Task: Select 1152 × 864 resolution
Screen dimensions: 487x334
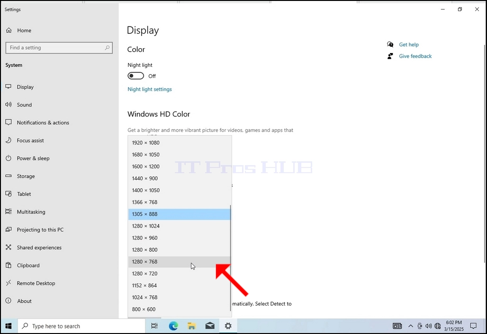Action: coord(180,285)
